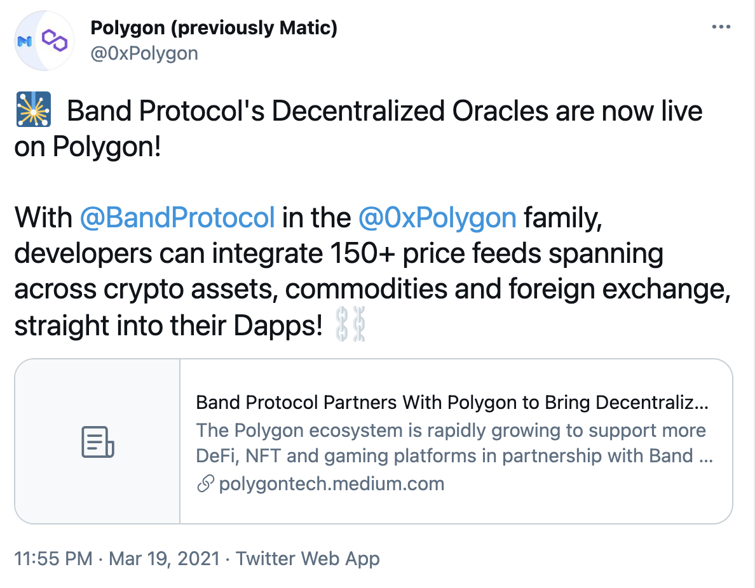Click the card description about Polygon ecosystem
The width and height of the screenshot is (755, 588).
pyautogui.click(x=454, y=443)
